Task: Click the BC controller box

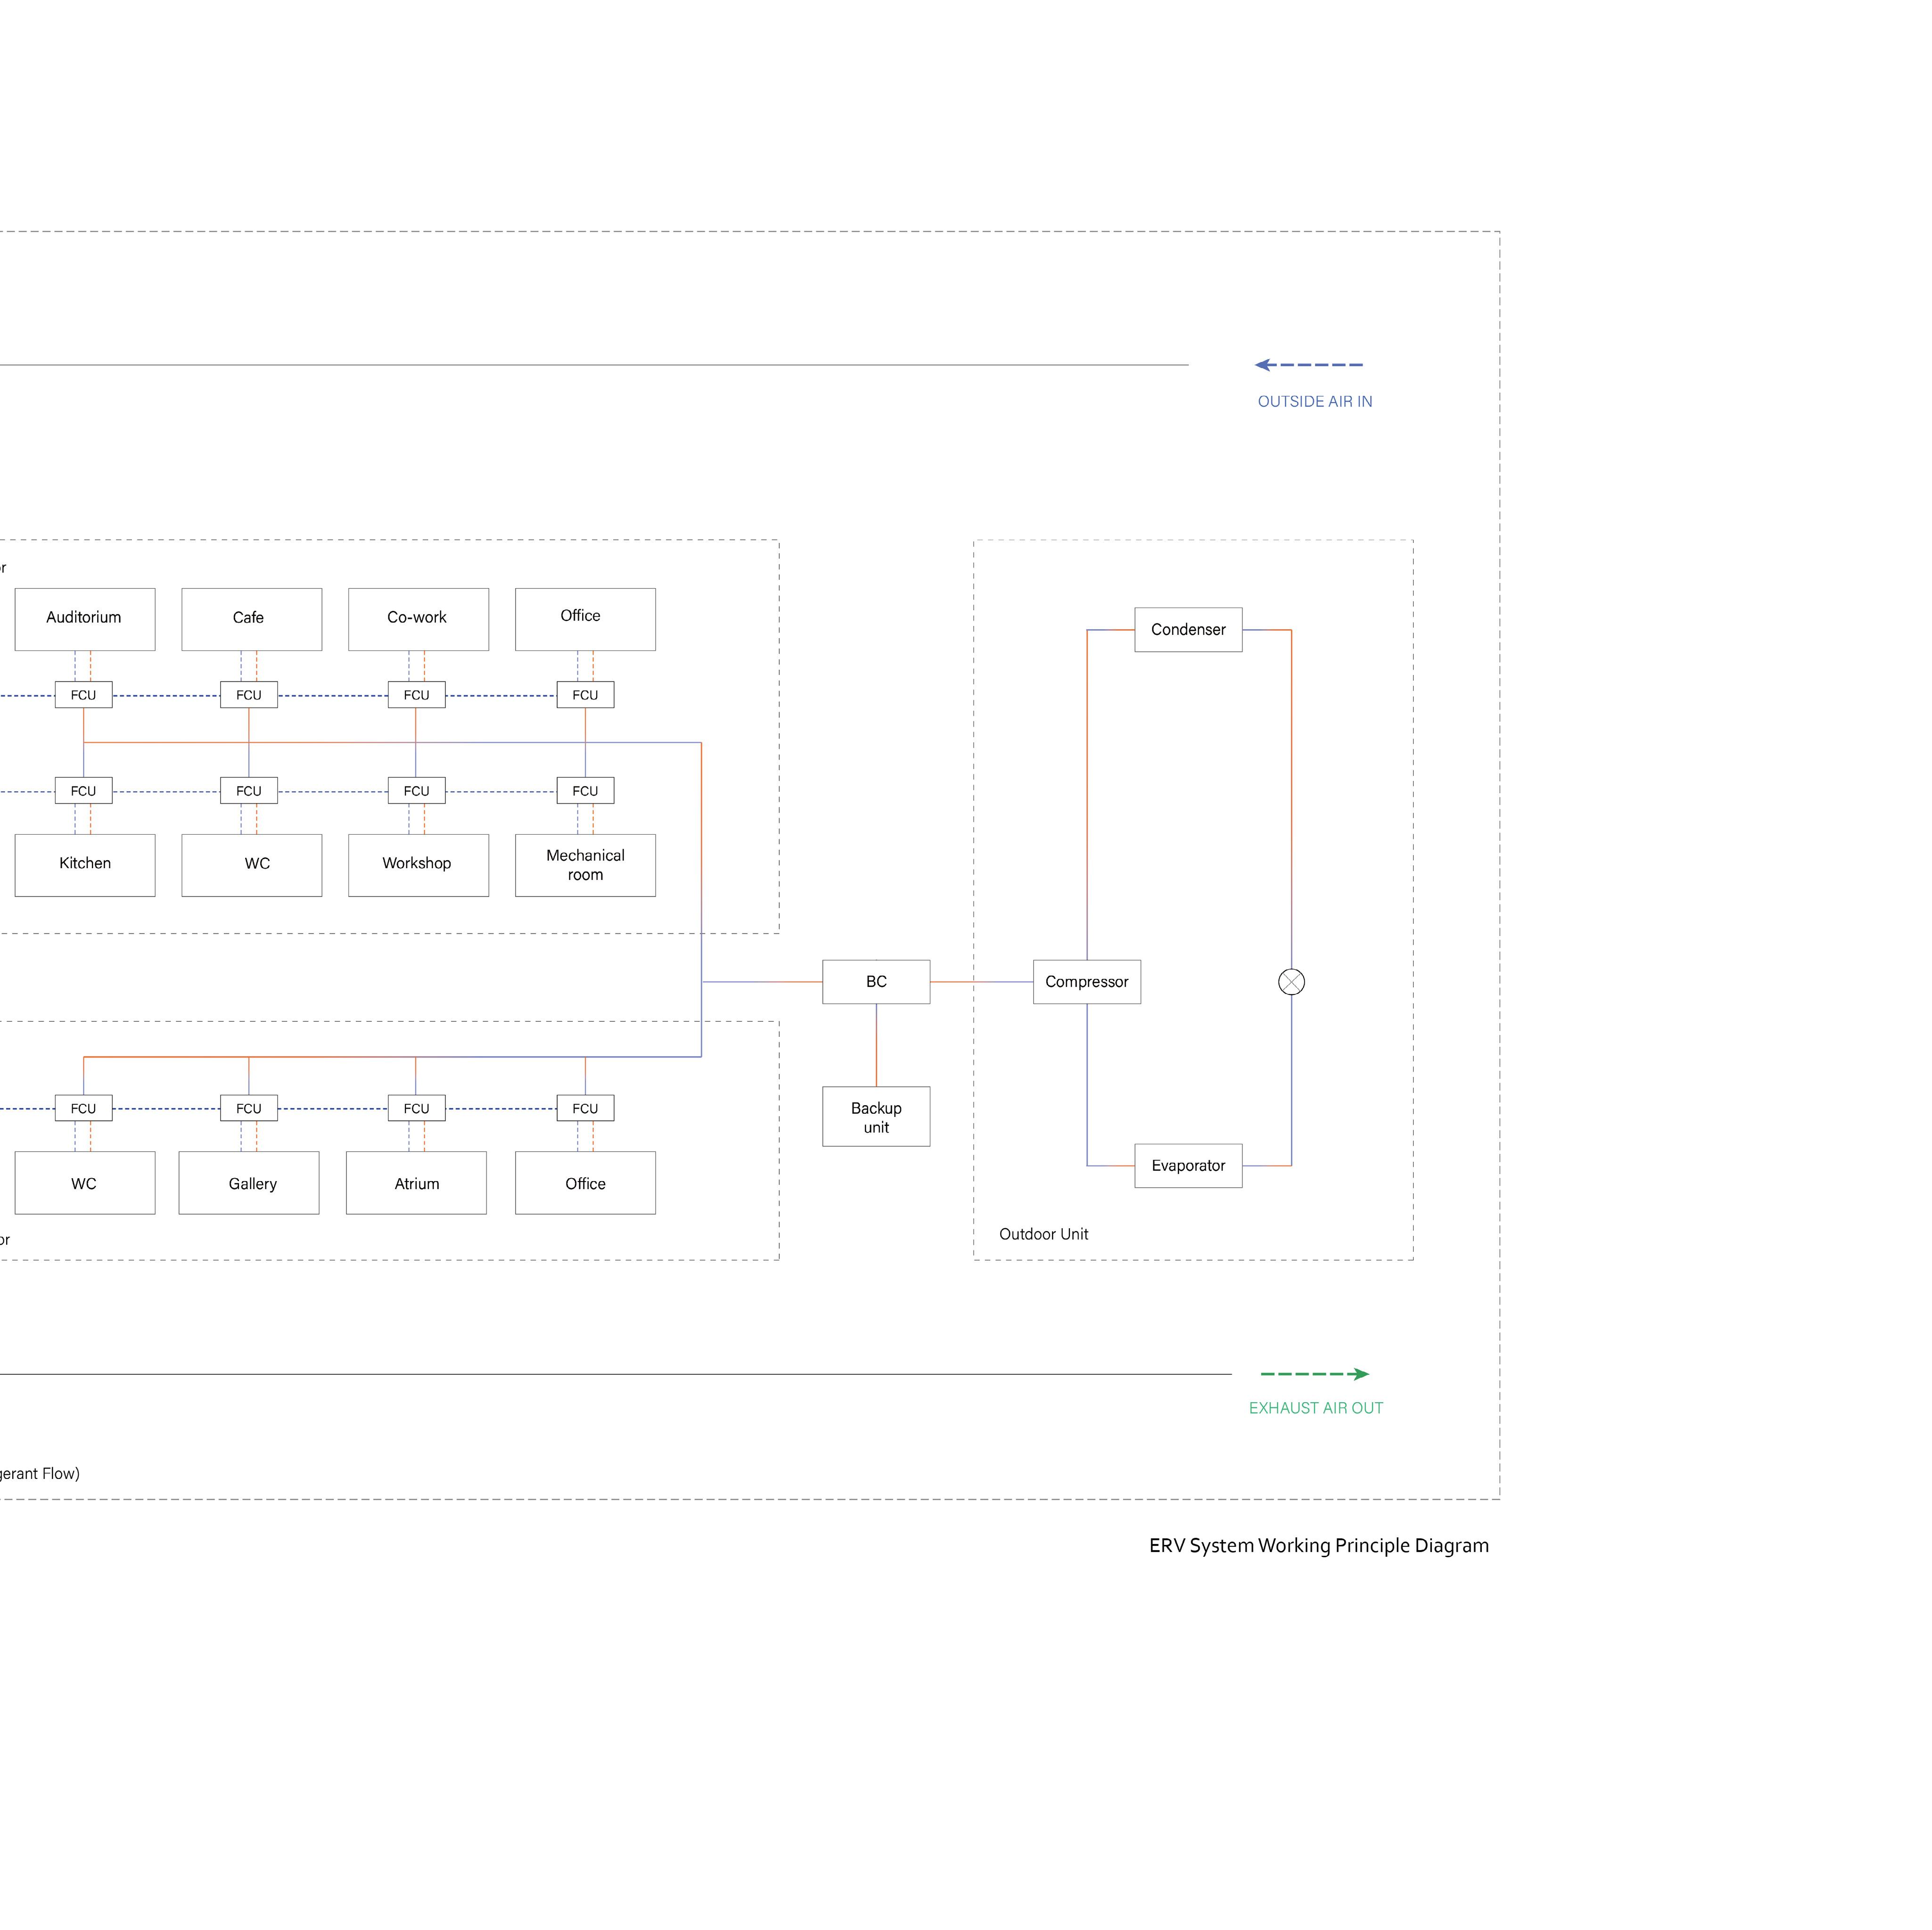Action: tap(876, 982)
